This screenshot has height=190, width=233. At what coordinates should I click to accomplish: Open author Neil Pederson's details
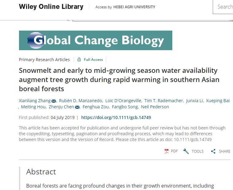pyautogui.click(x=155, y=107)
